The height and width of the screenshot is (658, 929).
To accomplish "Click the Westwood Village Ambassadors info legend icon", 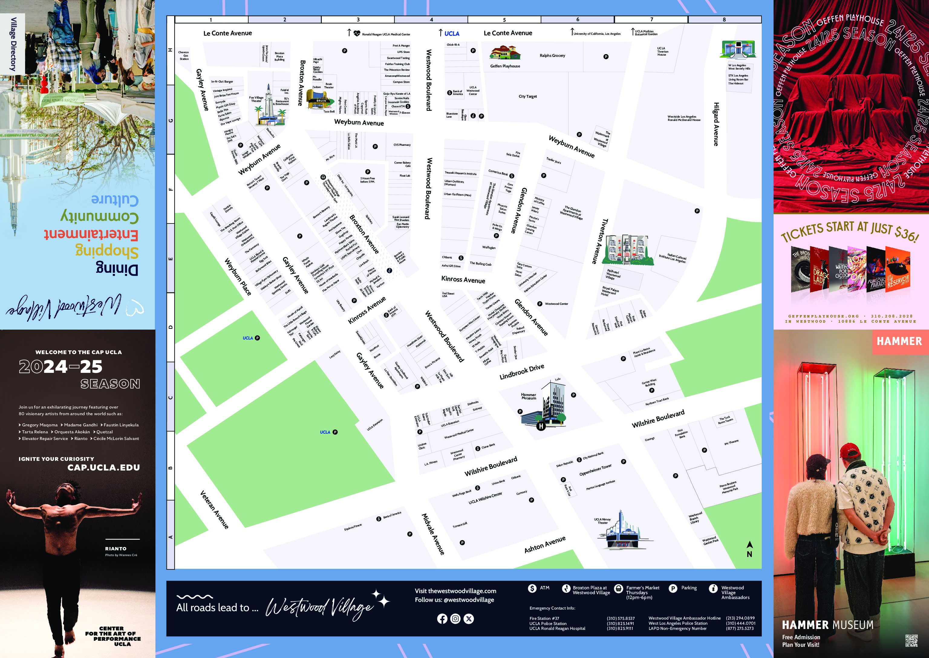I will (x=713, y=588).
